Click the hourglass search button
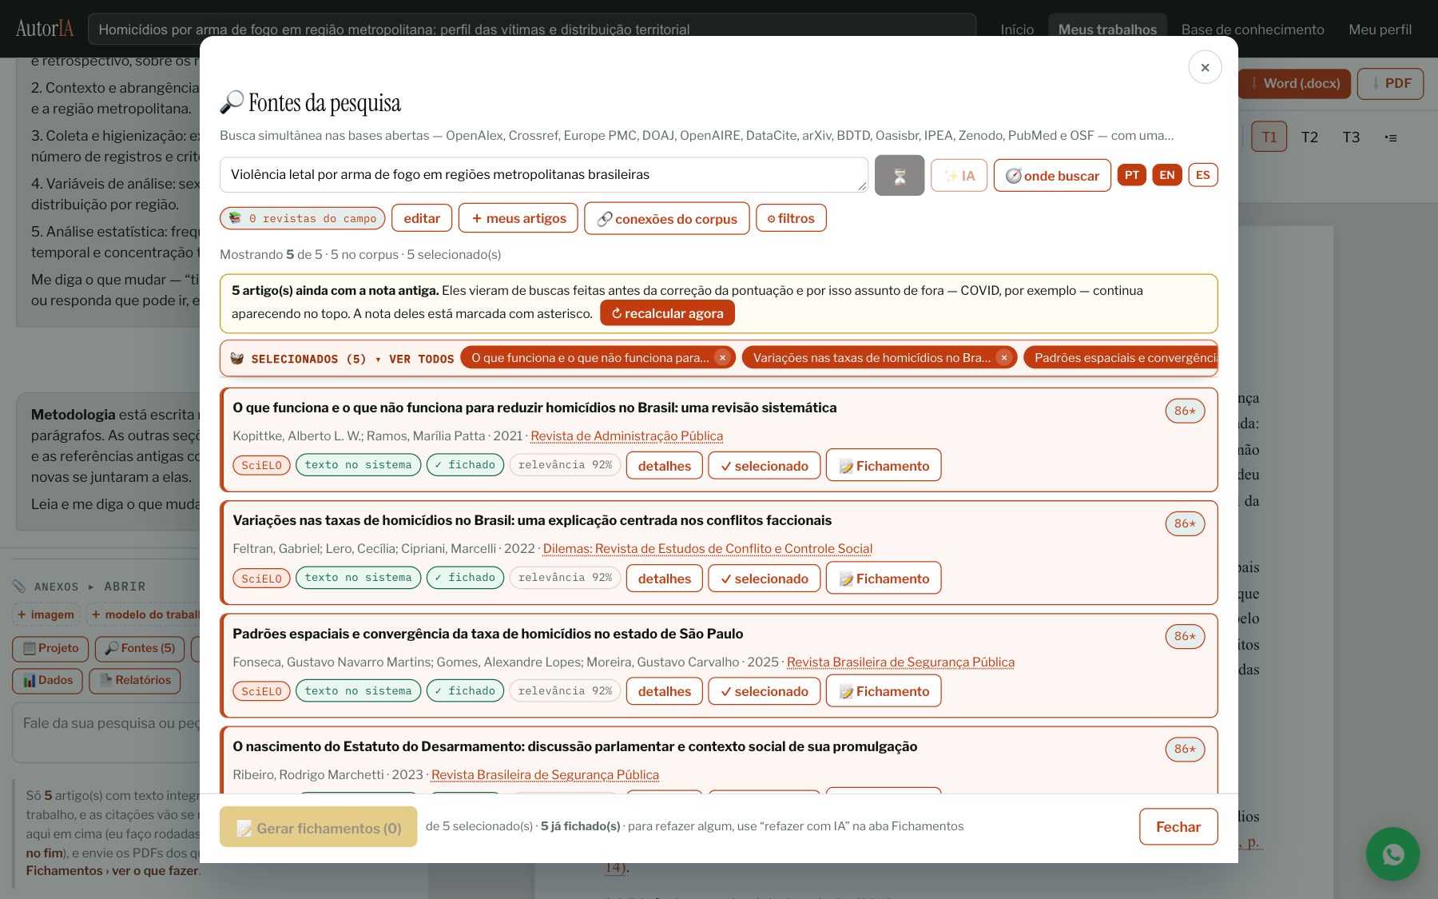The width and height of the screenshot is (1438, 899). click(900, 175)
